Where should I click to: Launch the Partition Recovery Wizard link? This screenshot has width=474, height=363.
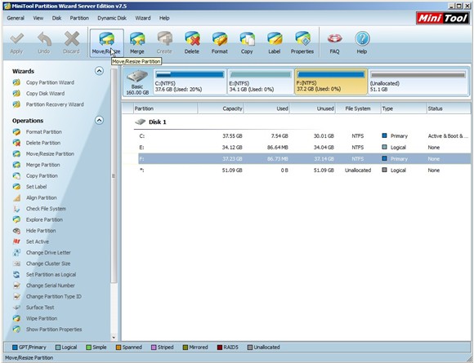pyautogui.click(x=55, y=104)
